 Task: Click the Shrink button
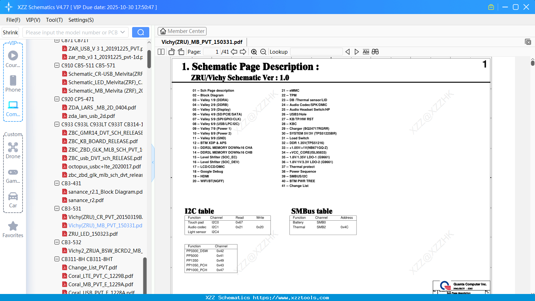click(x=11, y=32)
